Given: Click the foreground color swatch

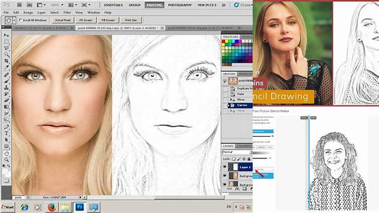Looking at the screenshot, I should [5, 171].
